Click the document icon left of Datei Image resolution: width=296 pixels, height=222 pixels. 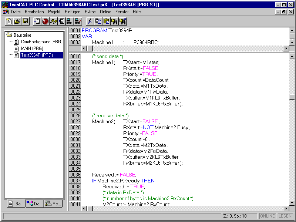coord(6,12)
